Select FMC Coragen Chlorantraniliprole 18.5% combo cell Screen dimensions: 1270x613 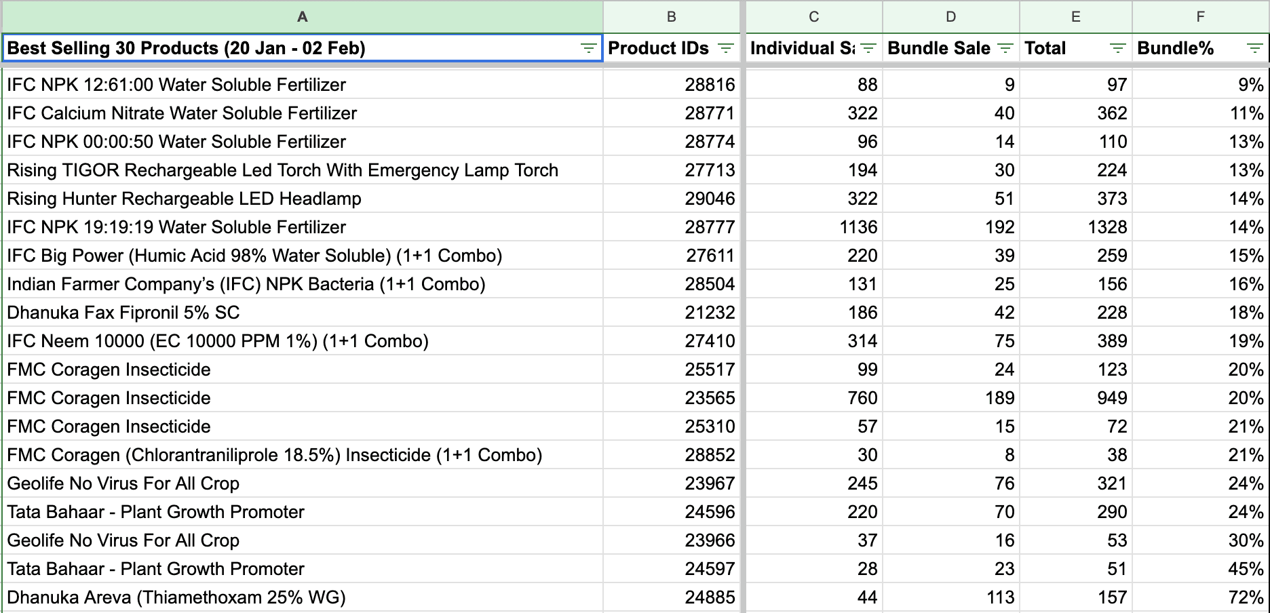(x=303, y=455)
